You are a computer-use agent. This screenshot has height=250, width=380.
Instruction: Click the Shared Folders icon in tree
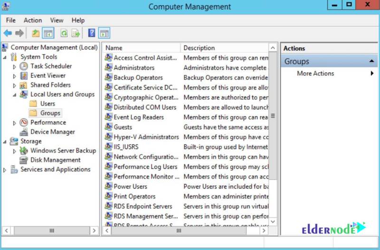pyautogui.click(x=23, y=85)
